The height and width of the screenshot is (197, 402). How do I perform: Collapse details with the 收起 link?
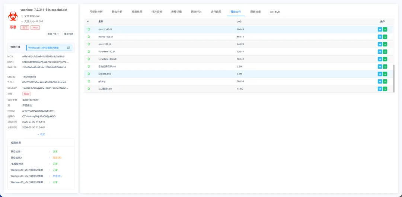(x=41, y=134)
